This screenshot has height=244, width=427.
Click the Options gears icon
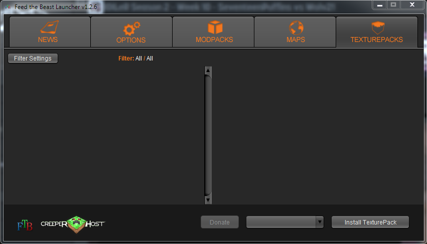click(x=131, y=28)
